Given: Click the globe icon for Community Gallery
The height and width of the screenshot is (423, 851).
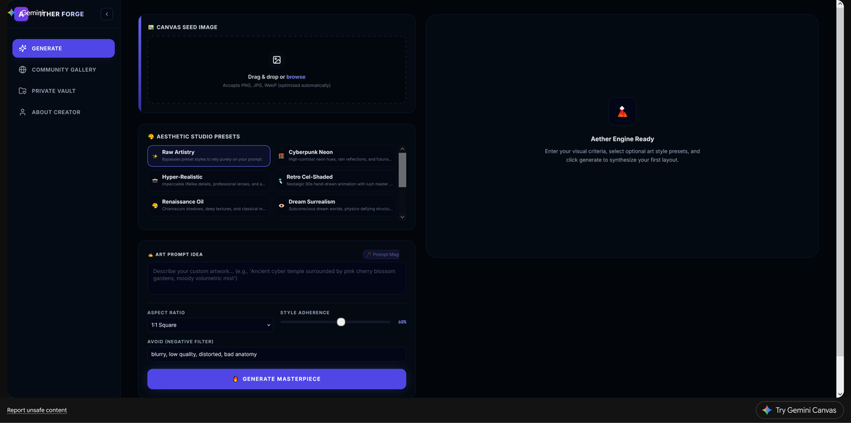Looking at the screenshot, I should (23, 70).
